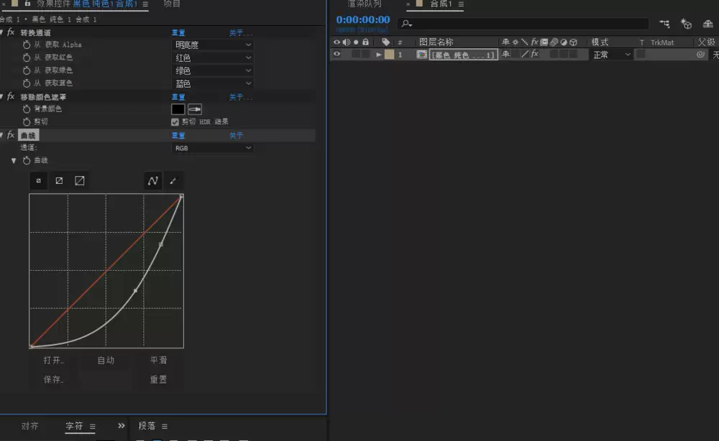The height and width of the screenshot is (441, 719).
Task: Click the upper curve control point
Action: 160,244
